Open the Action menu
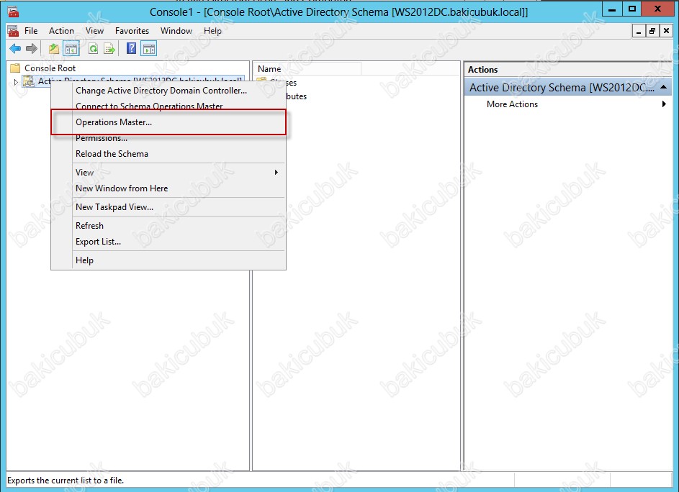Image resolution: width=679 pixels, height=492 pixels. click(x=61, y=31)
